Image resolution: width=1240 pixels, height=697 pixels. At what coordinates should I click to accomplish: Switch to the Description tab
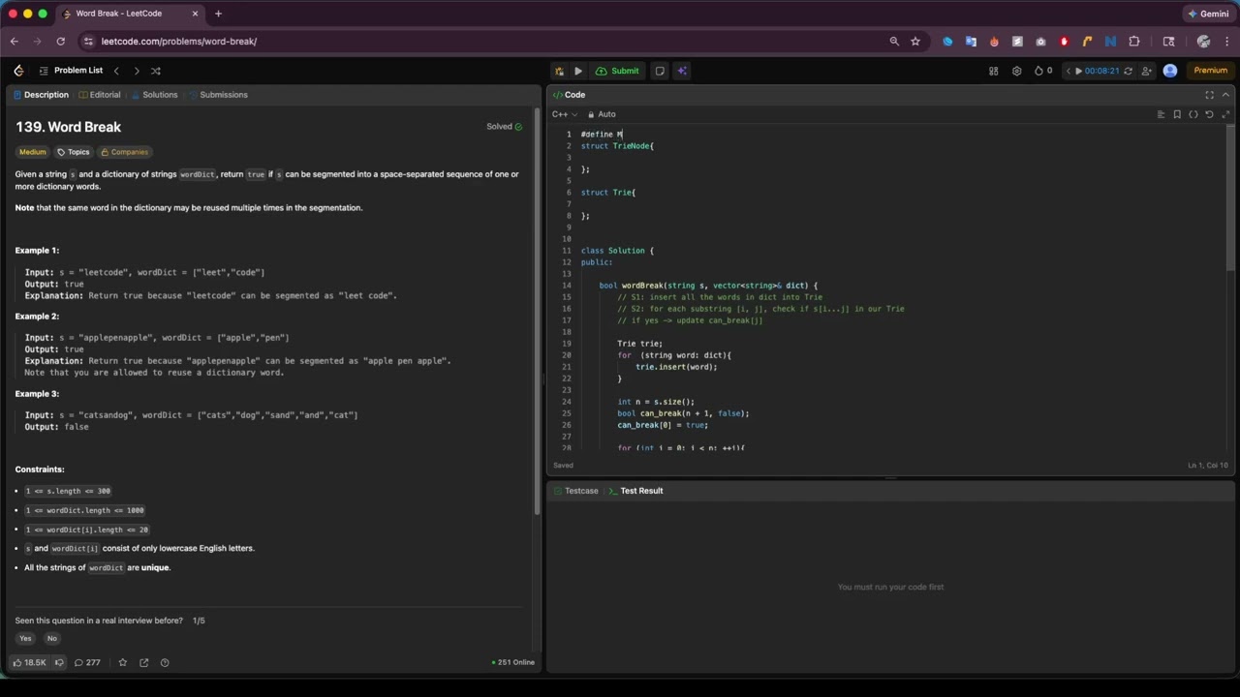pos(41,95)
